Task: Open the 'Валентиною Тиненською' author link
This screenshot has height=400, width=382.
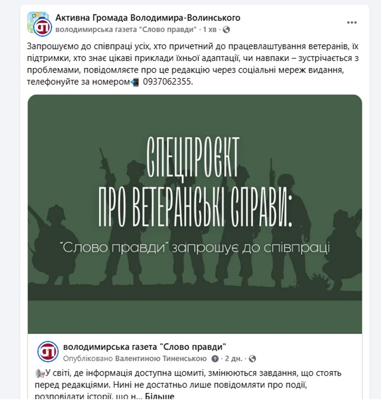Action: (x=161, y=358)
